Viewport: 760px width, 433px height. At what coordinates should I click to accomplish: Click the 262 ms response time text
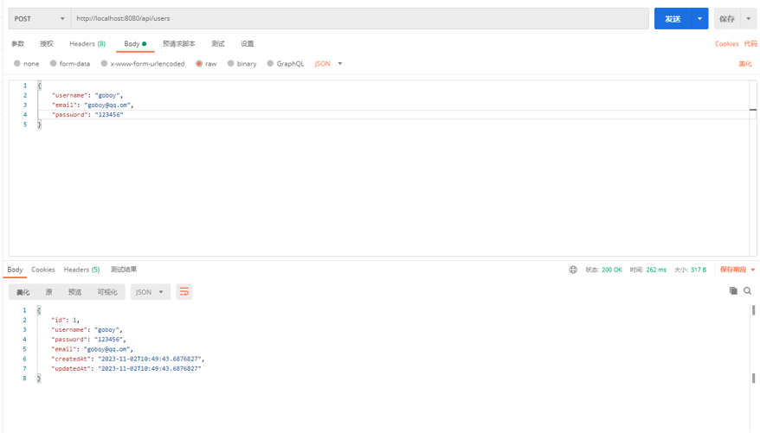point(656,270)
